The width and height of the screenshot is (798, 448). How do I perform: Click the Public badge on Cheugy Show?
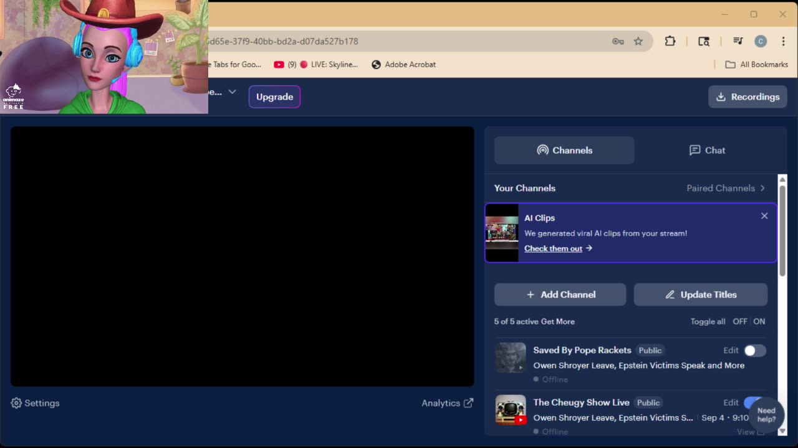pos(648,403)
